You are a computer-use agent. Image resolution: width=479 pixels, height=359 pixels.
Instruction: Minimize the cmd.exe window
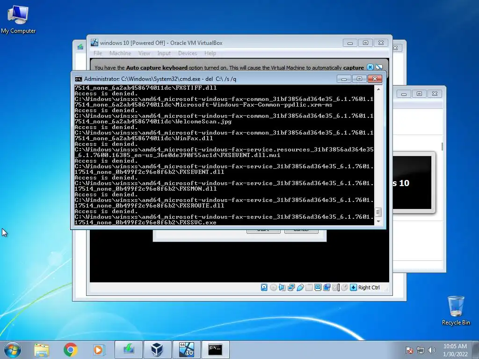point(344,79)
